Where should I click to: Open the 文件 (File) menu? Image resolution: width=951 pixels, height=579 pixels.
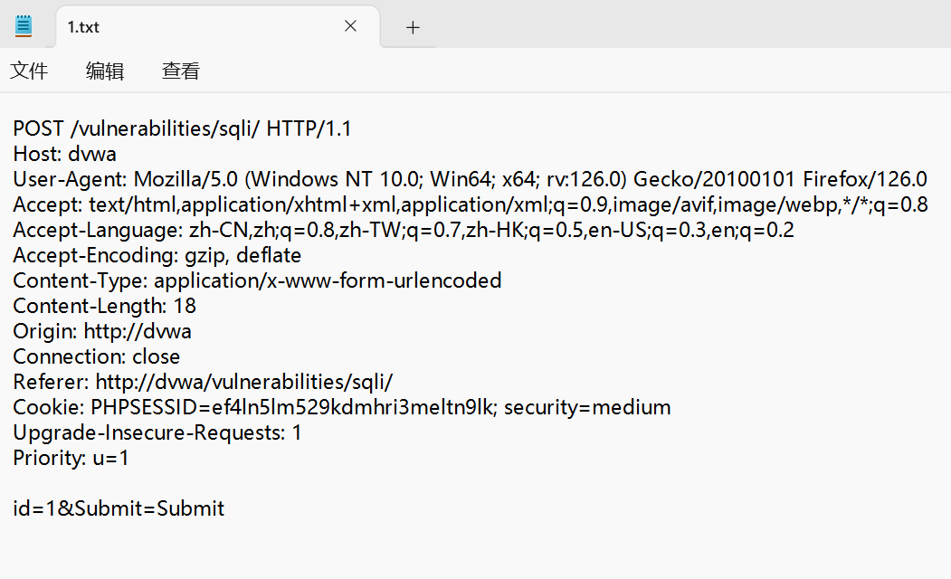29,71
